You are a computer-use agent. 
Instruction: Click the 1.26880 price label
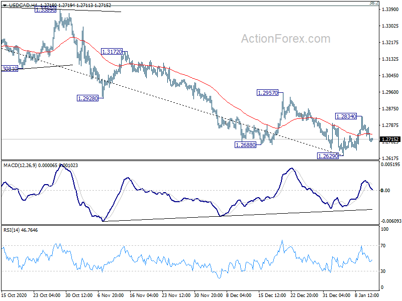245,145
